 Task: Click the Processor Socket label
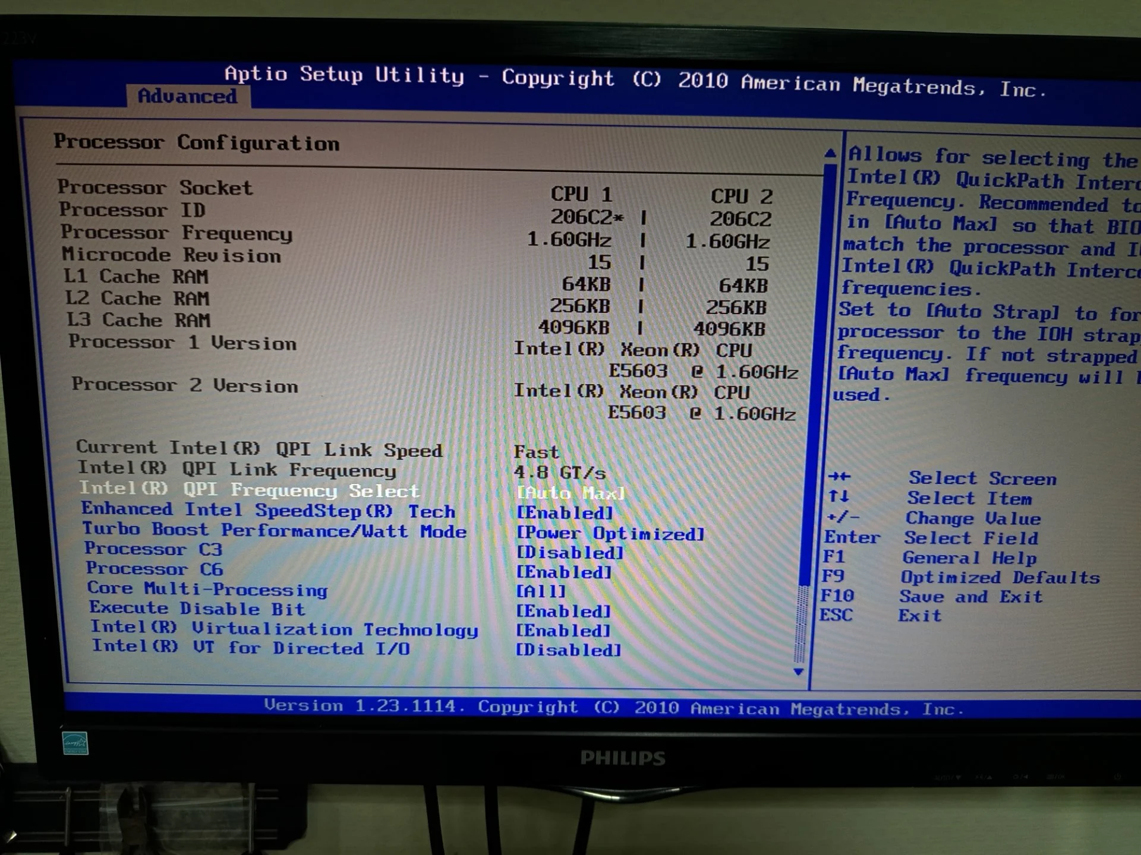tap(155, 187)
